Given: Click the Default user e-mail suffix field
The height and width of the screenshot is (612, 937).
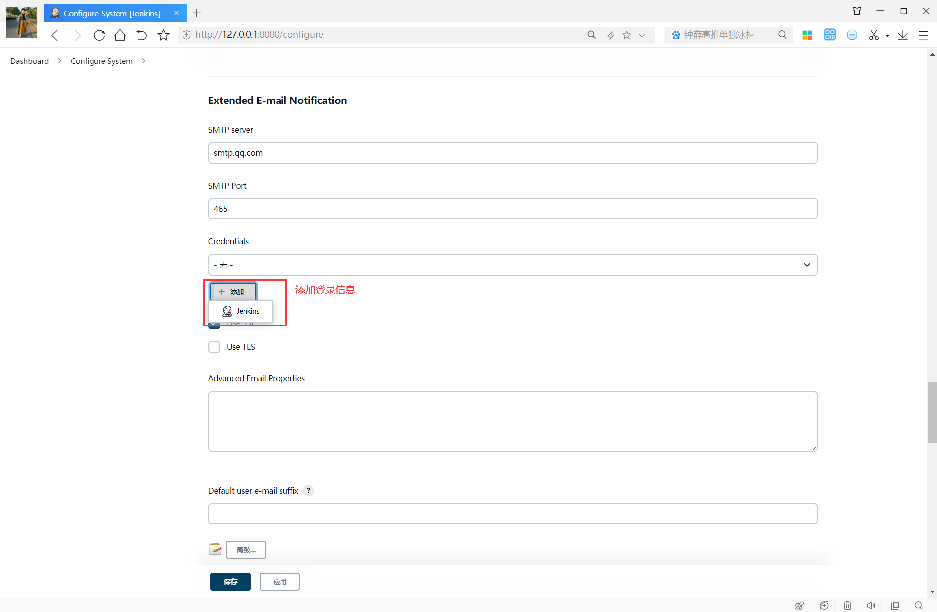Looking at the screenshot, I should [x=512, y=513].
